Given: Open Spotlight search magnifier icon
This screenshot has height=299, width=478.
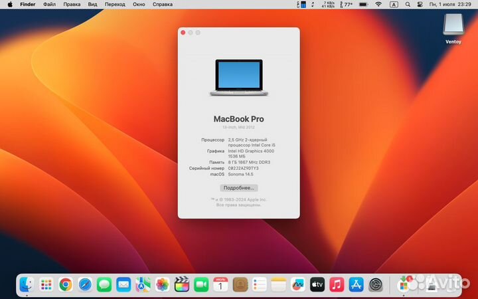Looking at the screenshot, I should coord(408,4).
